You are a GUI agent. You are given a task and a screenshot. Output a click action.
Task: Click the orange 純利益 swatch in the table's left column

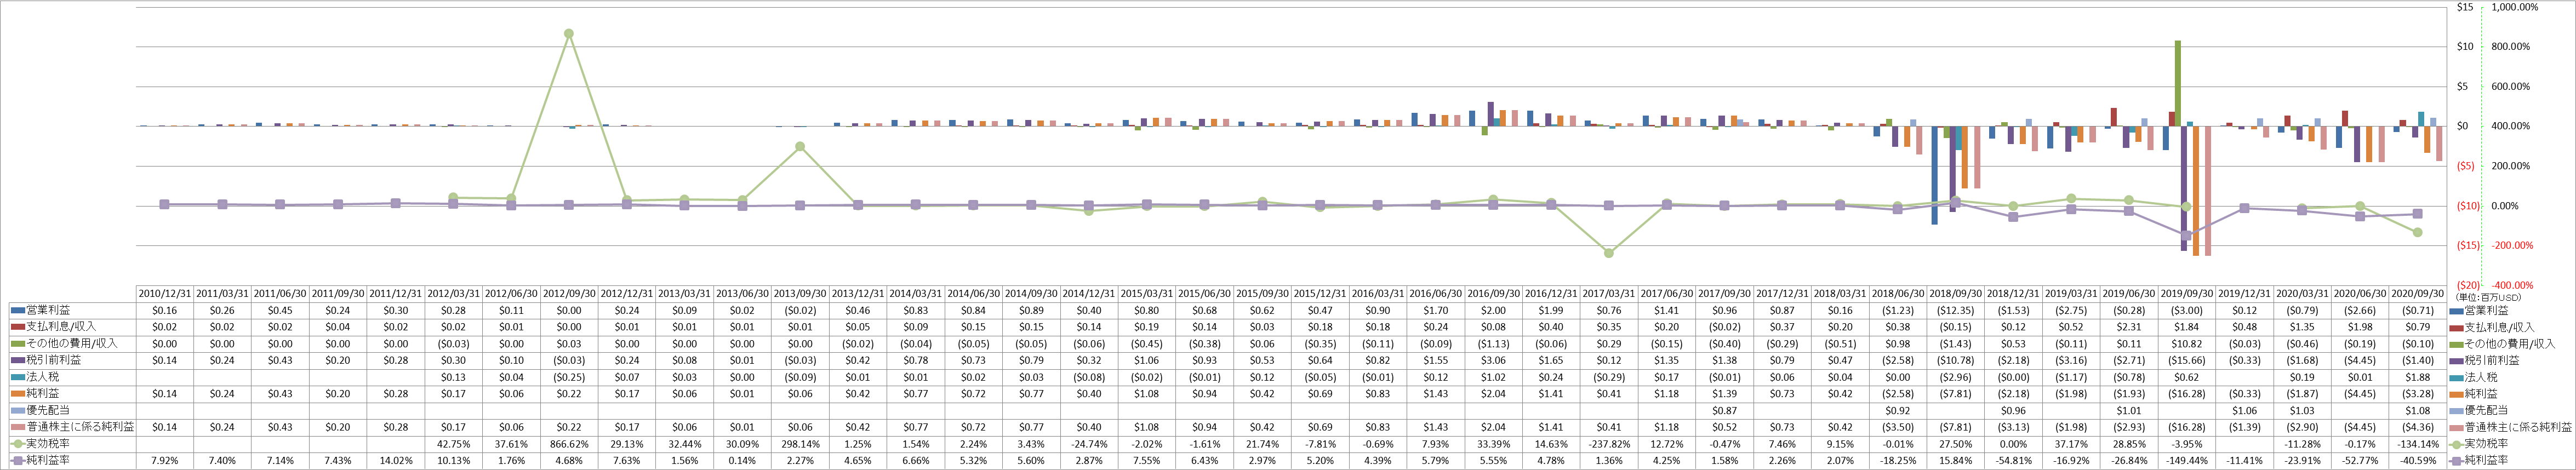pyautogui.click(x=17, y=394)
